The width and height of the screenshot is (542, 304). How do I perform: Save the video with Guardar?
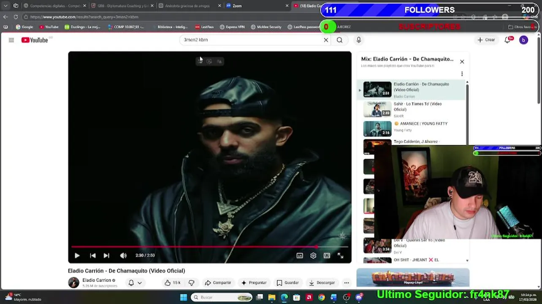click(287, 283)
